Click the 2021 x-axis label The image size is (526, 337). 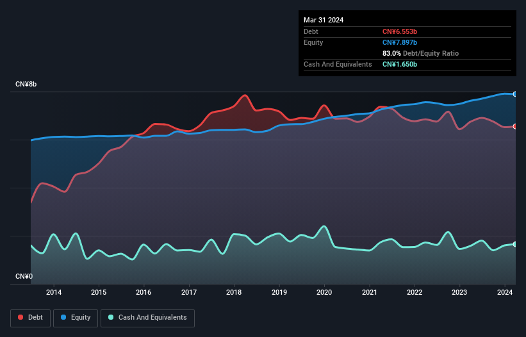tap(369, 292)
